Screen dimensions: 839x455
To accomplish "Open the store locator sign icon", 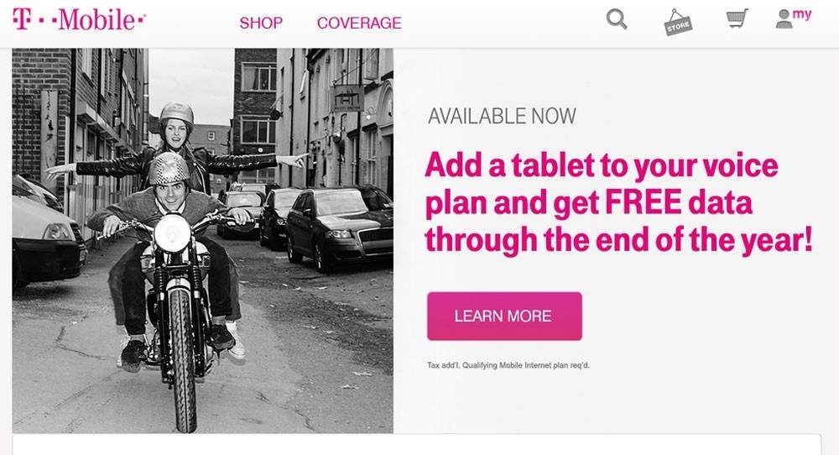I will click(x=678, y=23).
